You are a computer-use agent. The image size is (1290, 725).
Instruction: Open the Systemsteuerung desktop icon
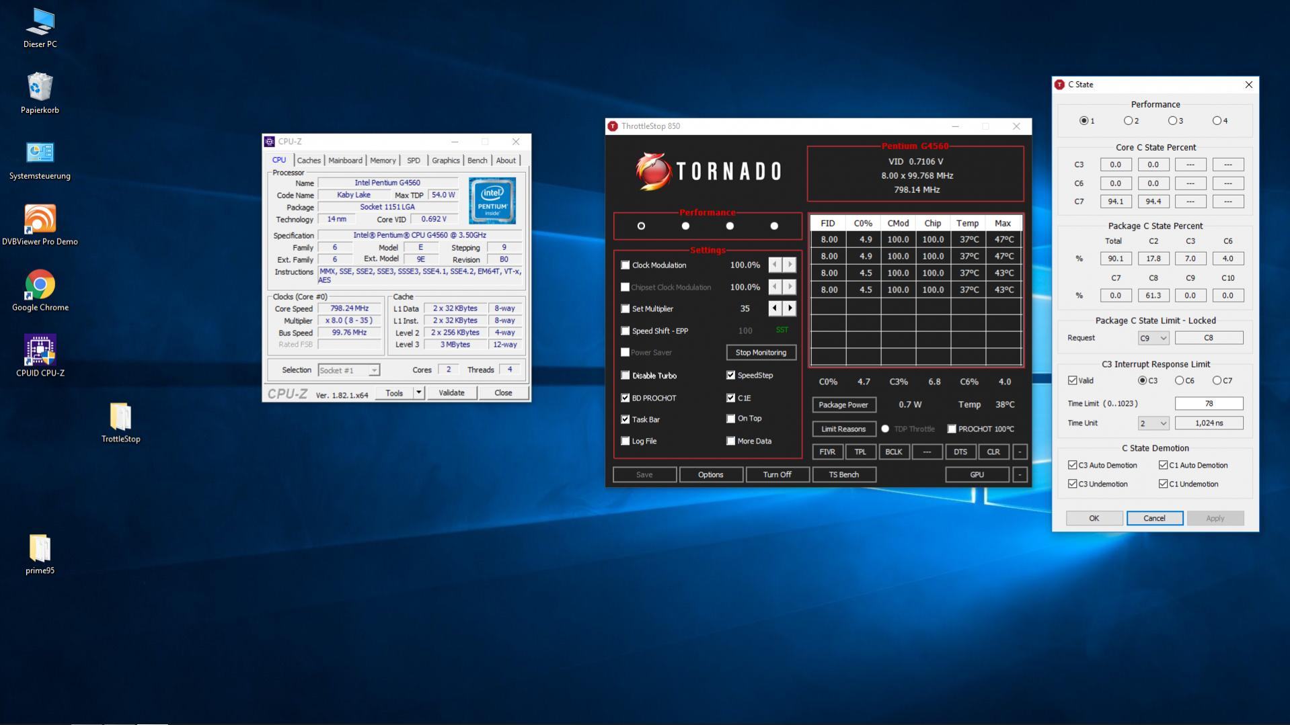click(x=40, y=160)
